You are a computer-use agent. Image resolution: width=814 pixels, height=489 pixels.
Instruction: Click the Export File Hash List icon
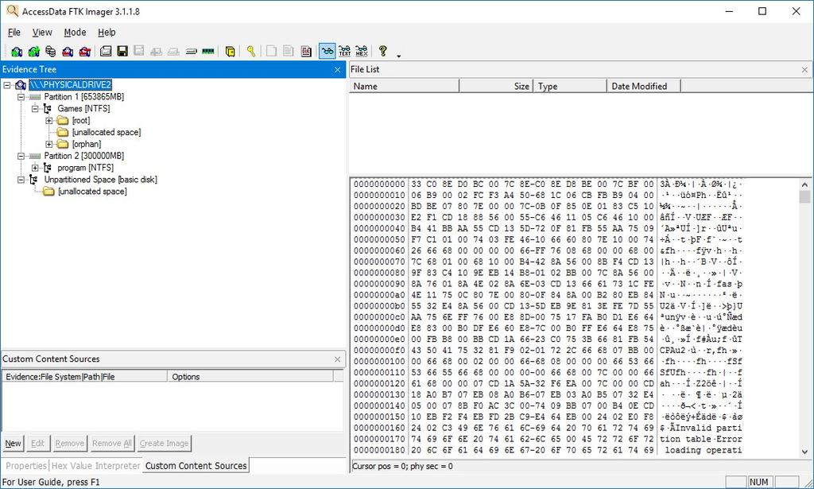[x=288, y=51]
